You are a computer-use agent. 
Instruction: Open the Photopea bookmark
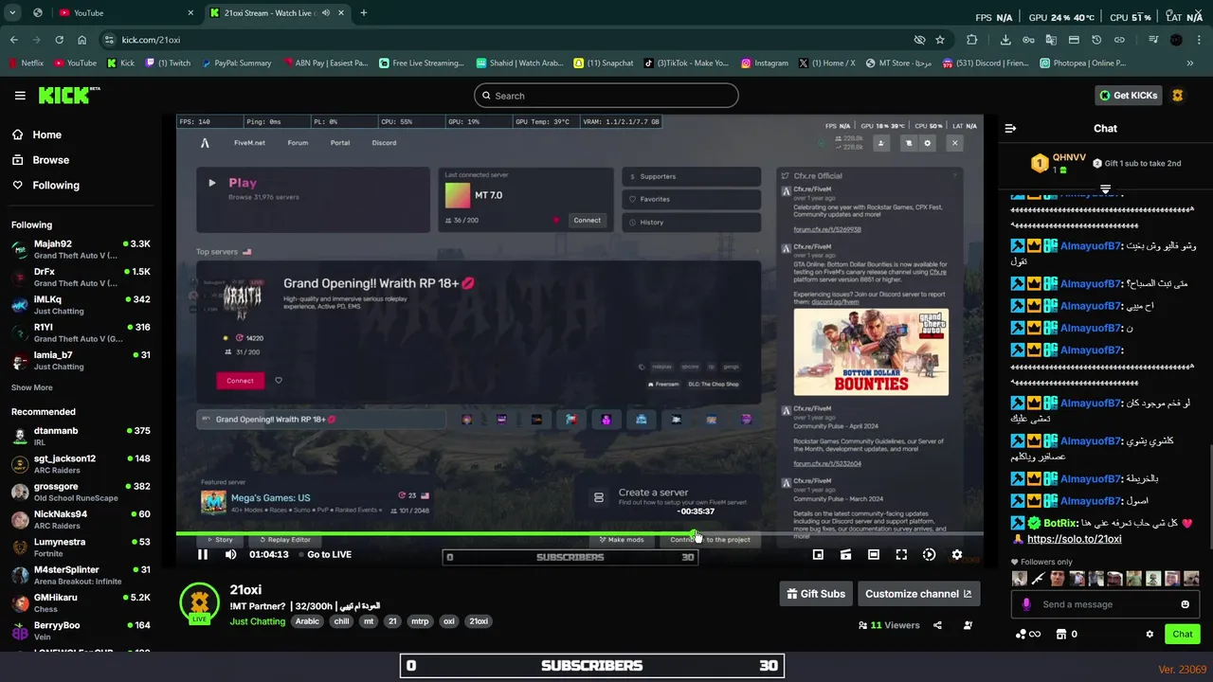coord(1082,63)
